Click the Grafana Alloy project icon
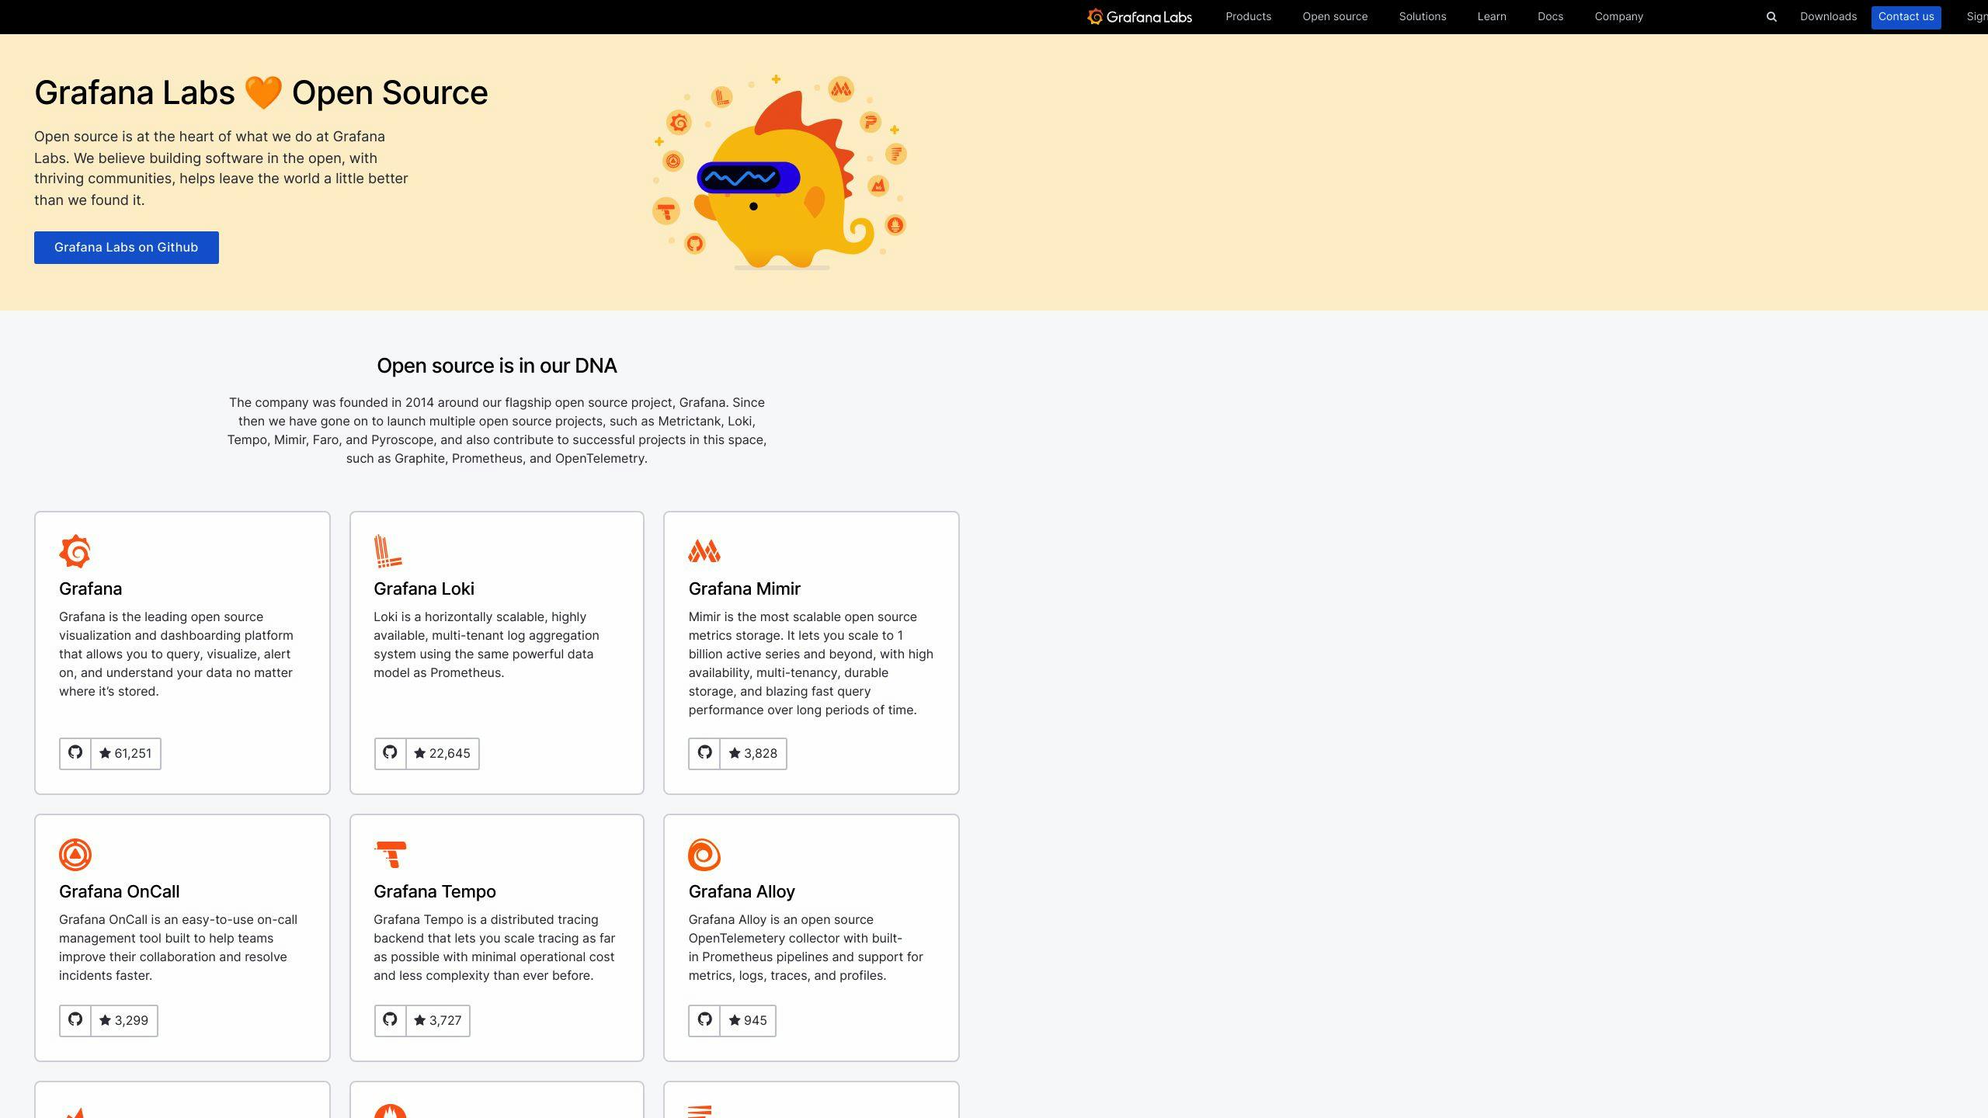1988x1118 pixels. pyautogui.click(x=704, y=855)
